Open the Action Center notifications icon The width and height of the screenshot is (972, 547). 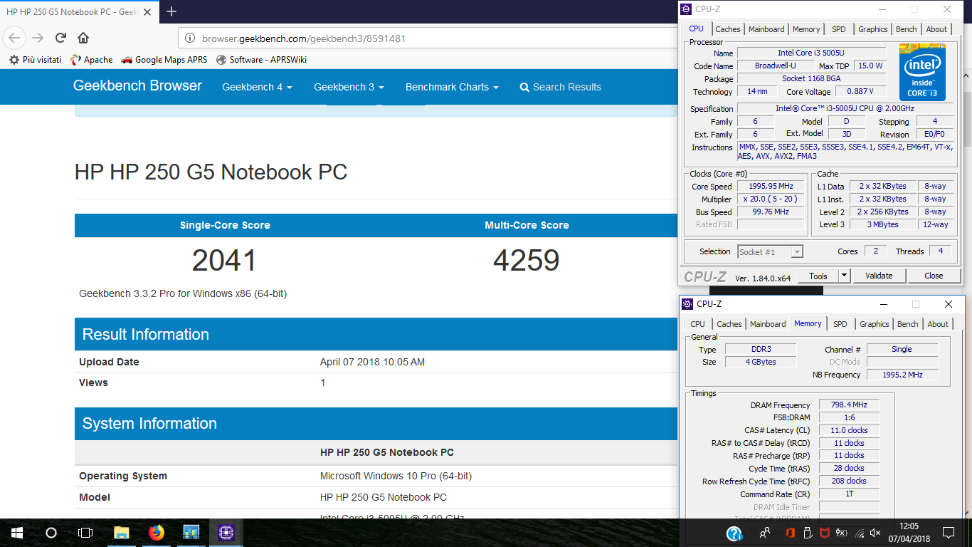click(x=948, y=533)
